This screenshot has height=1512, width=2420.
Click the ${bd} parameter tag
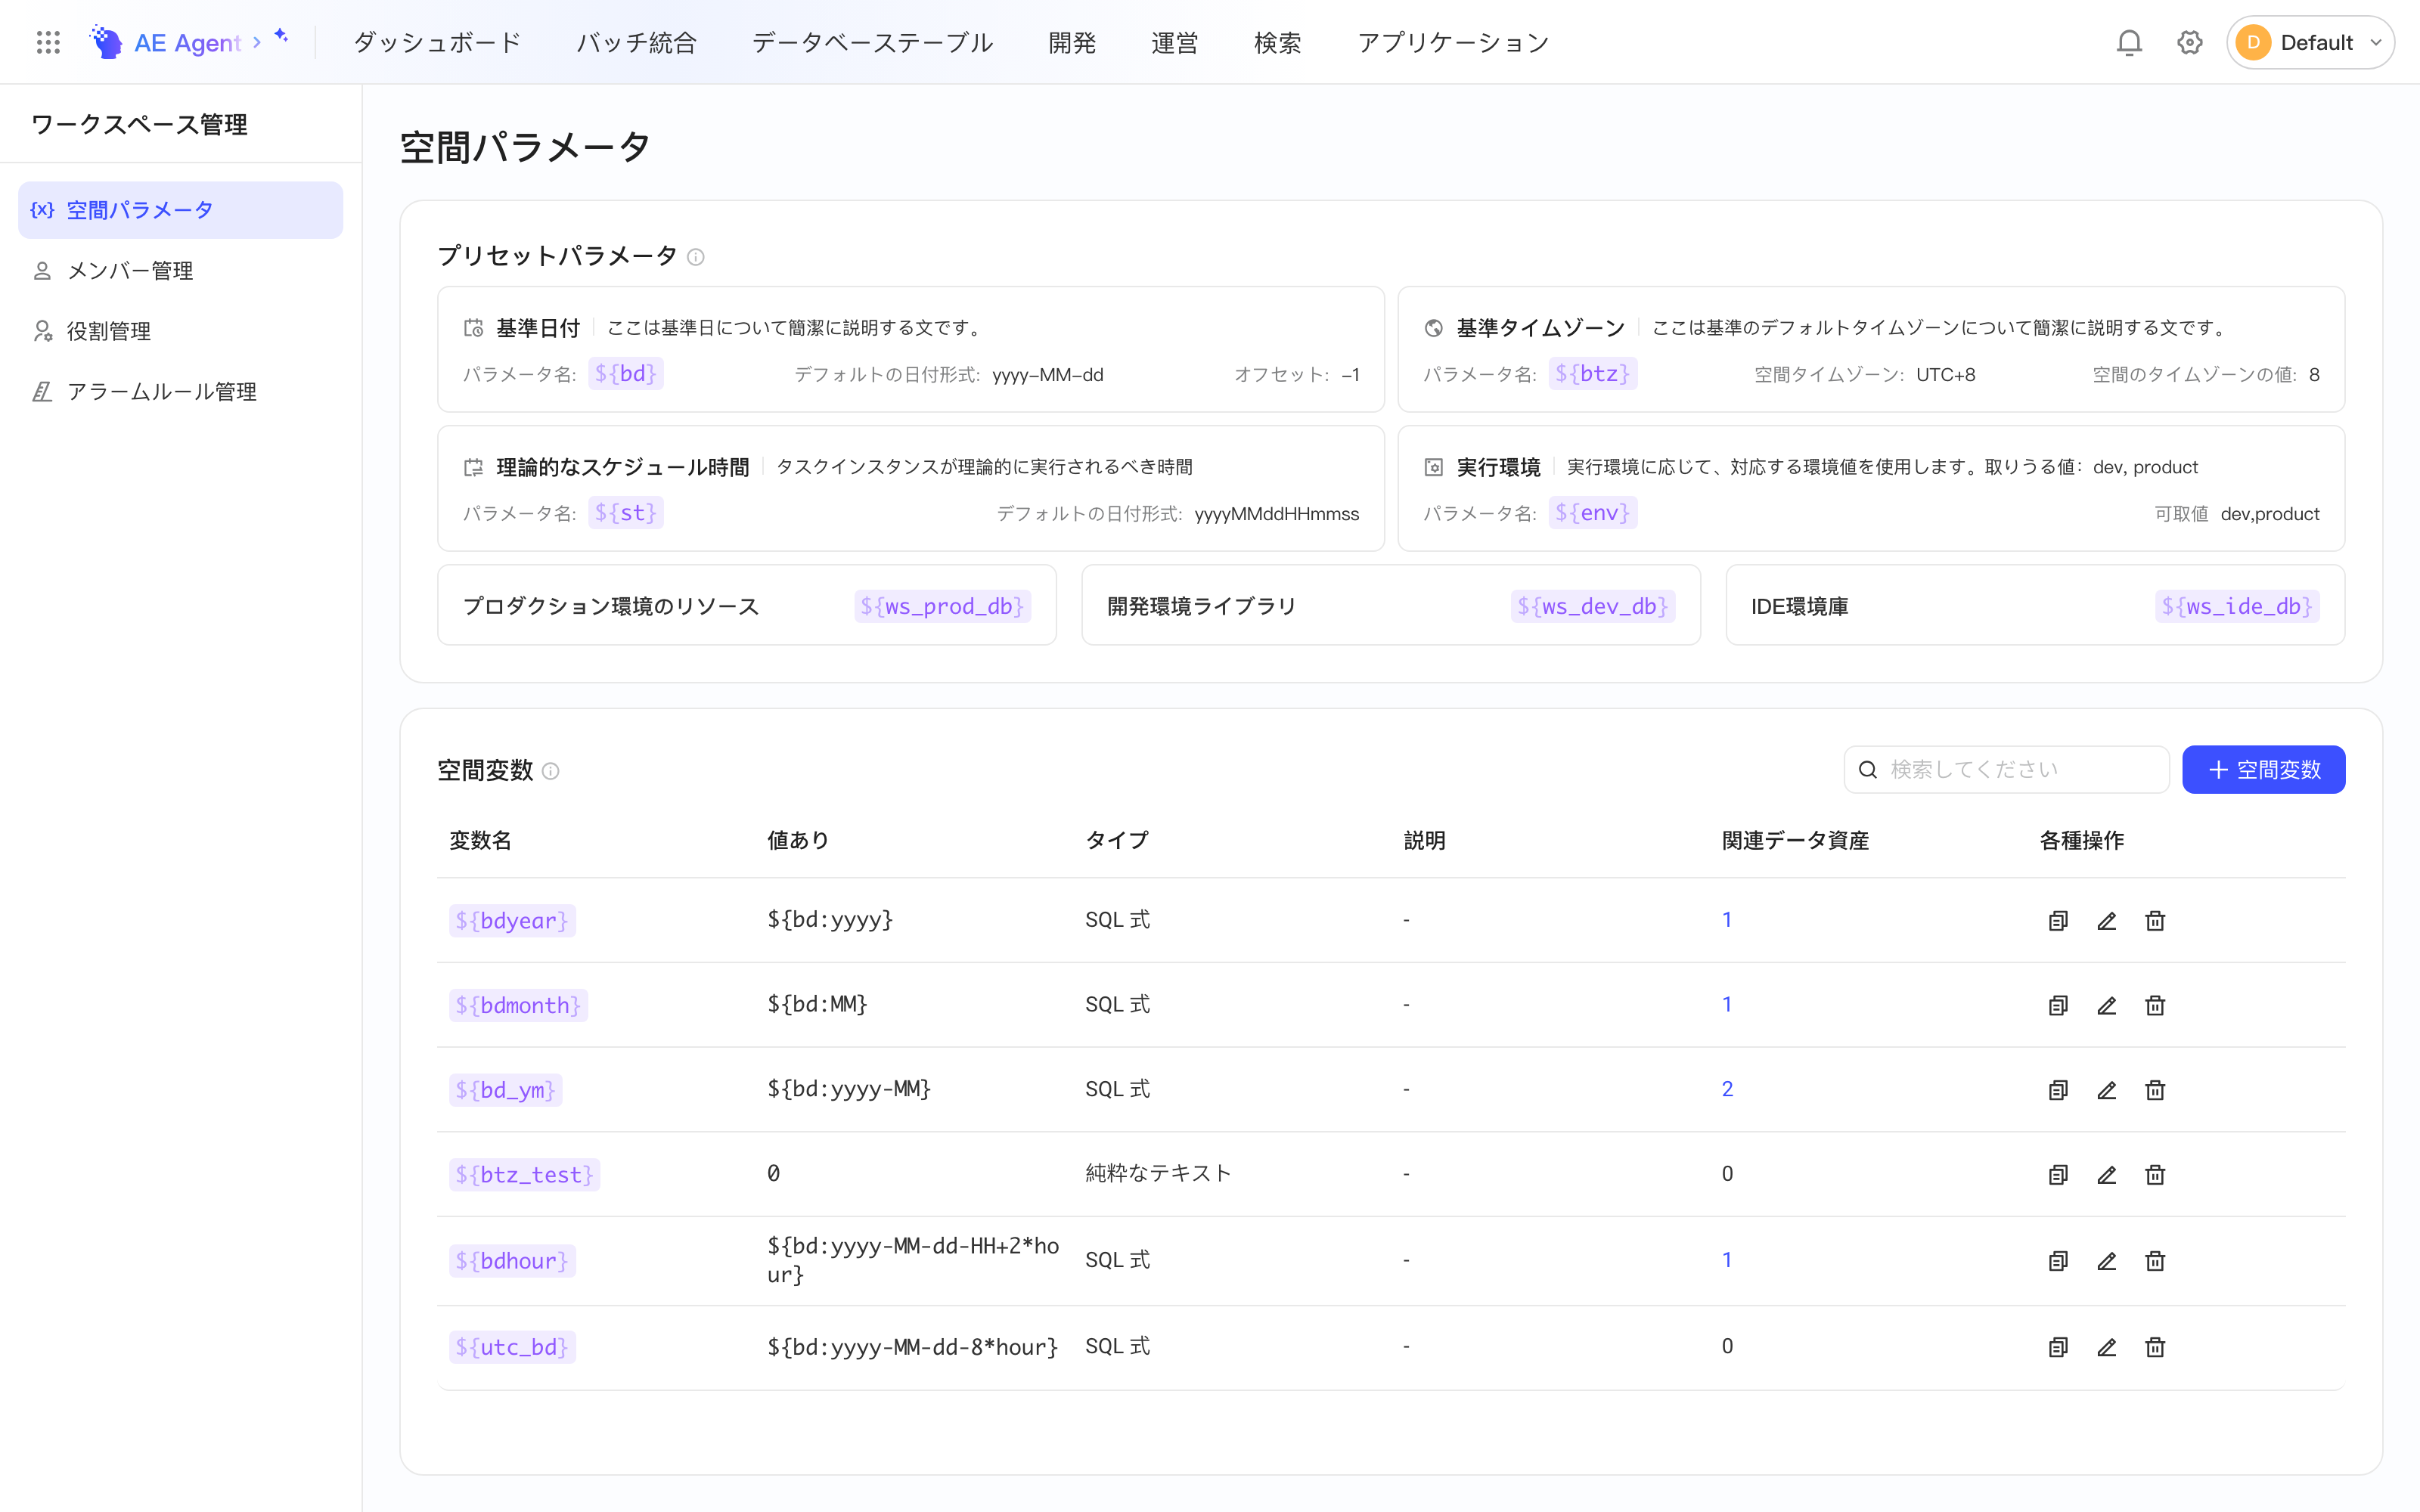tap(626, 374)
